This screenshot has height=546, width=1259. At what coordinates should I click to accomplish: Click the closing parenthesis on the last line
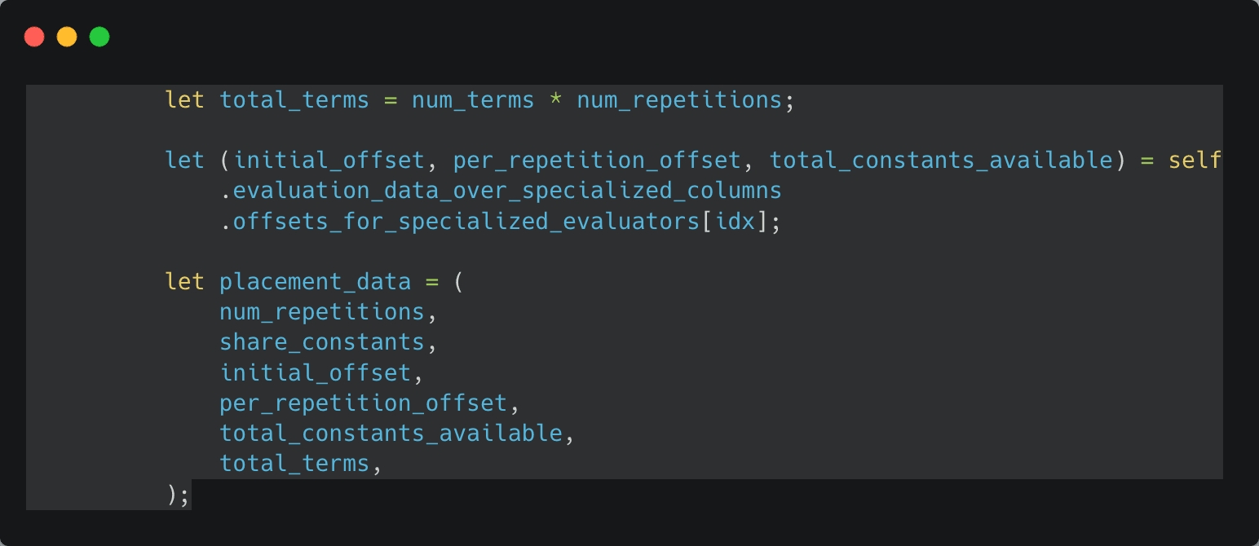171,494
